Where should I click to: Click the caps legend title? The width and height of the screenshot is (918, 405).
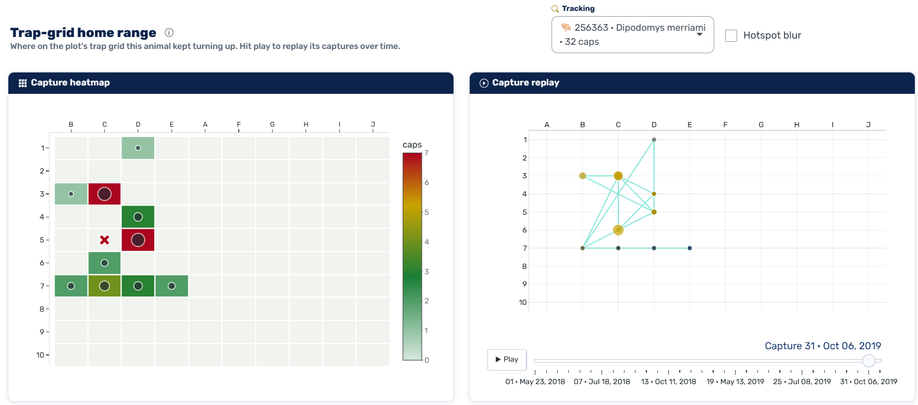412,145
